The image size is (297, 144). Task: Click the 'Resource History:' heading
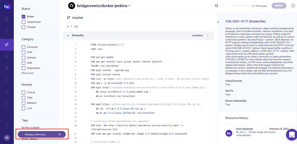[237, 118]
